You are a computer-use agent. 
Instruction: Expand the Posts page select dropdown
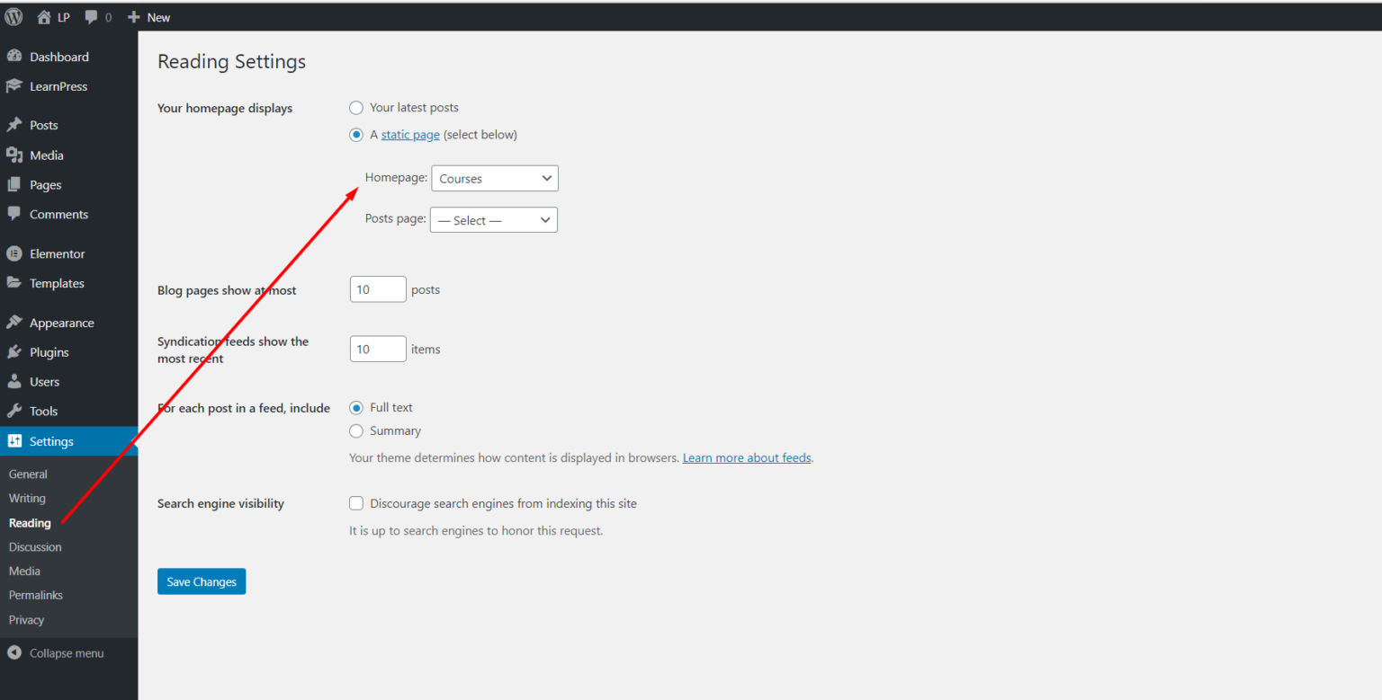click(x=493, y=220)
